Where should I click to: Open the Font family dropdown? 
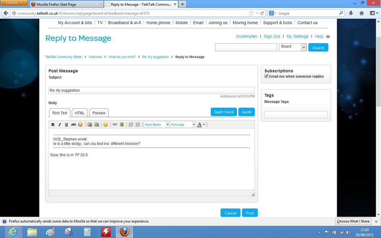point(157,125)
